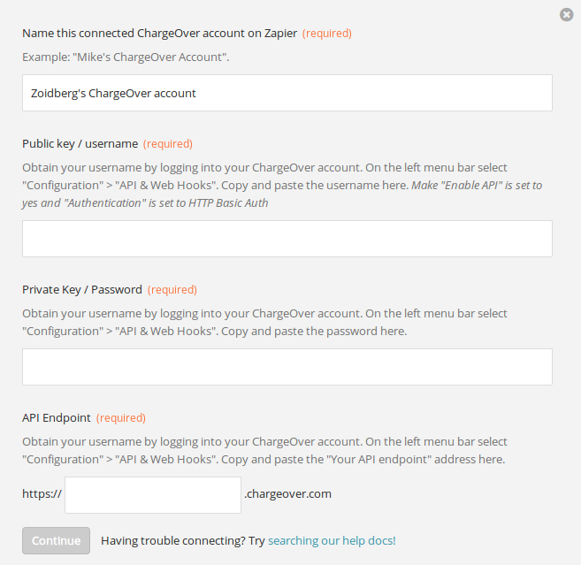Screen dimensions: 581x565
Task: Click the .chargeover.com suffix text
Action: [x=287, y=494]
